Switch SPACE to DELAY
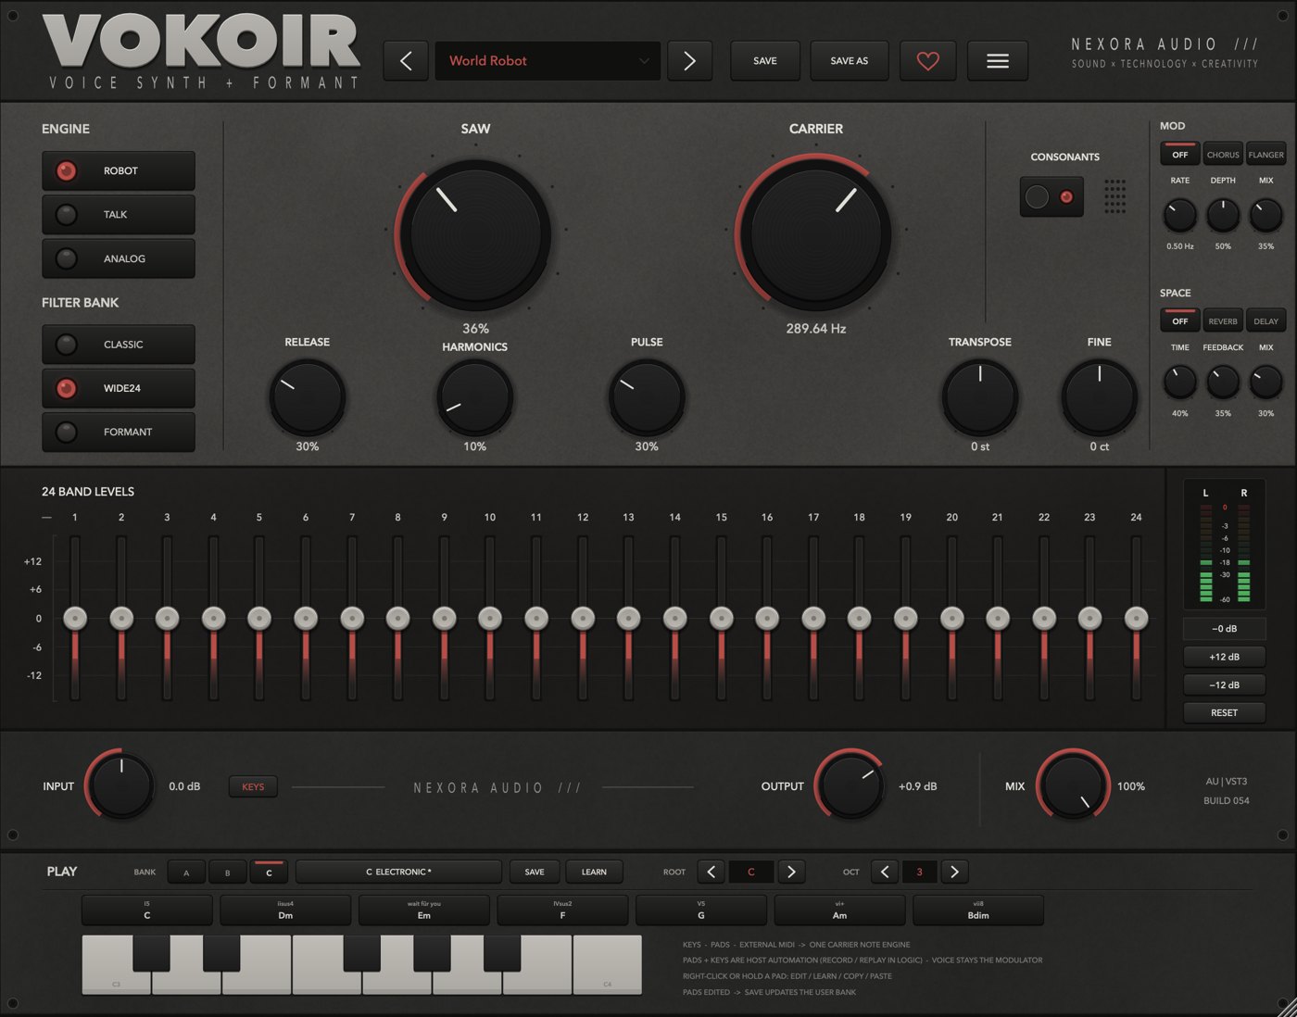1297x1017 pixels. (x=1266, y=320)
